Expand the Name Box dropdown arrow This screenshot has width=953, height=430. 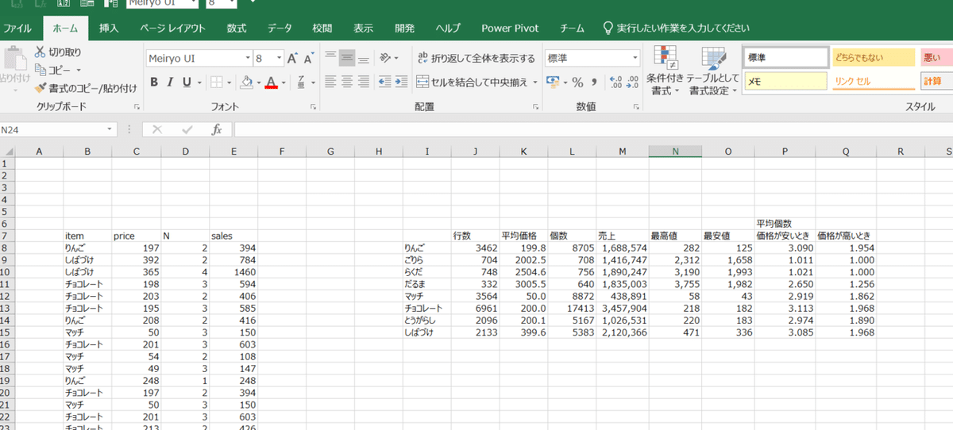coord(110,129)
